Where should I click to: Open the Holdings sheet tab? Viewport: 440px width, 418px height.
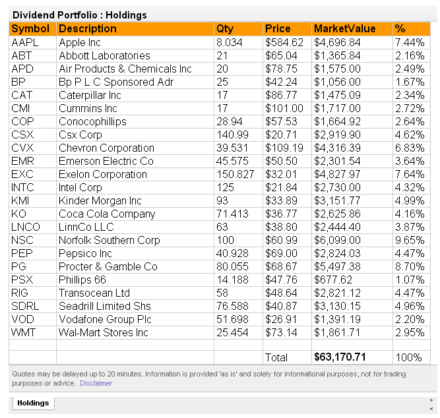(x=32, y=403)
